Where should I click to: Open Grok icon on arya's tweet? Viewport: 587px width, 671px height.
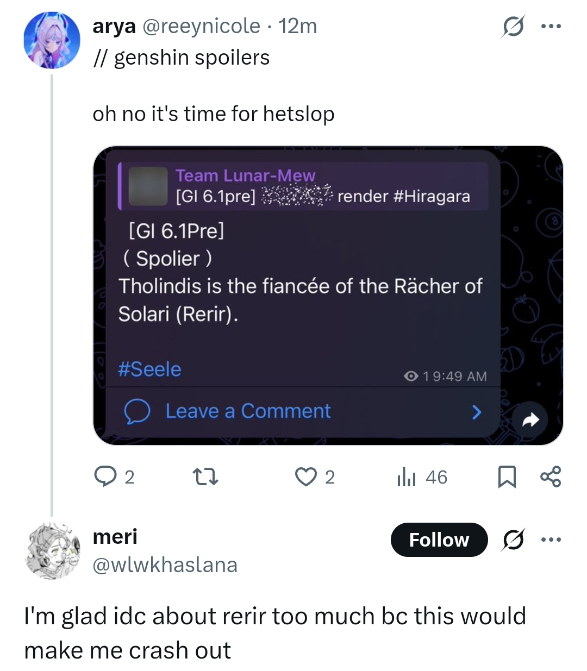coord(513,26)
